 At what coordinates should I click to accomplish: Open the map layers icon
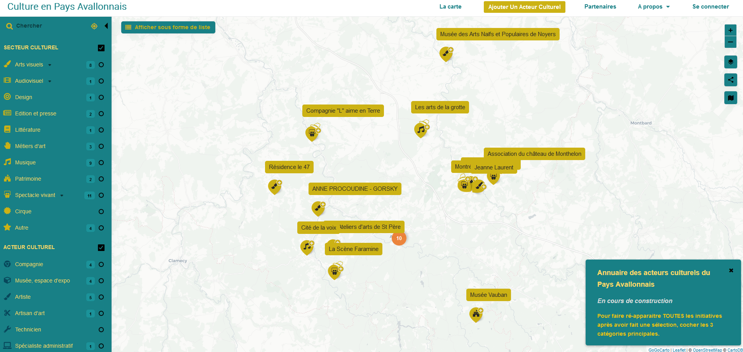tap(731, 62)
